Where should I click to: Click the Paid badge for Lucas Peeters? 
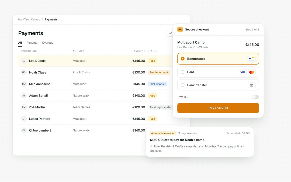152,119
